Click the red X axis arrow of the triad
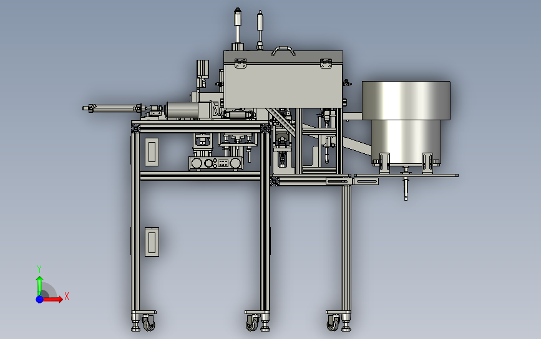The height and width of the screenshot is (339, 541). click(54, 299)
